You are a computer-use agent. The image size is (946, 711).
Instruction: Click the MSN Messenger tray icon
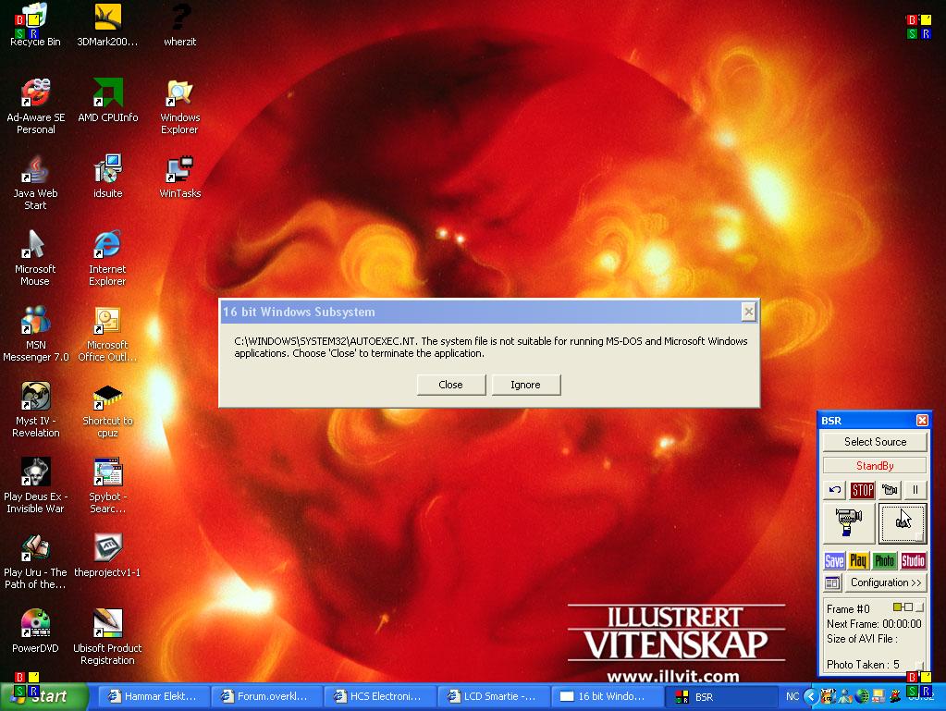click(x=844, y=696)
